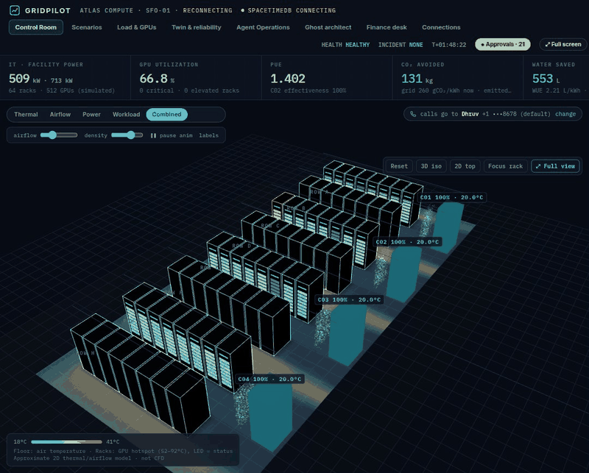The width and height of the screenshot is (589, 473).
Task: Click the SPACETIMEDB CONNECTING status
Action: pos(289,10)
